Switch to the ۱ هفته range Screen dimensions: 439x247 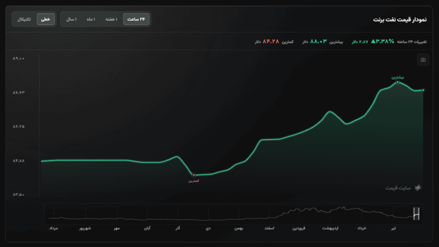point(111,19)
